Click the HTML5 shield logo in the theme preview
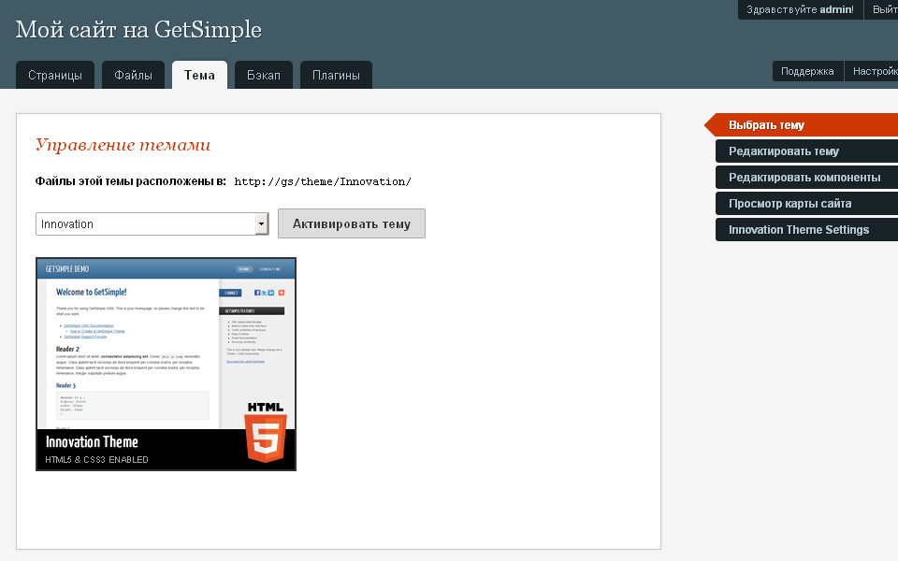898x561 pixels. pyautogui.click(x=266, y=432)
